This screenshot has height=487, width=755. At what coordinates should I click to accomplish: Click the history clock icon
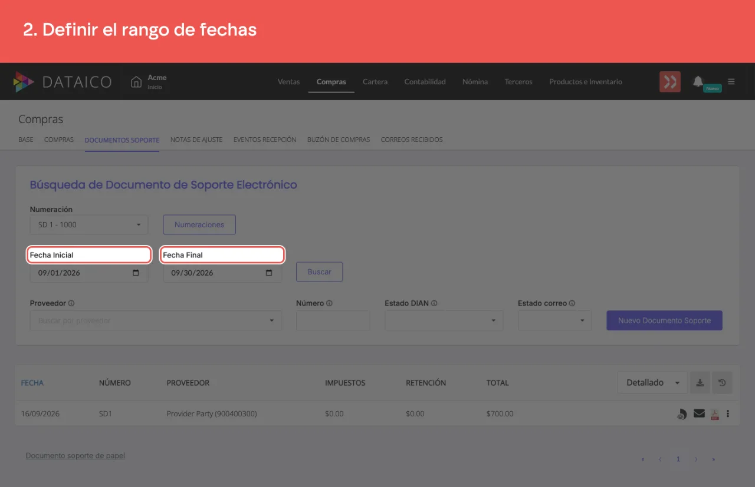pos(722,383)
